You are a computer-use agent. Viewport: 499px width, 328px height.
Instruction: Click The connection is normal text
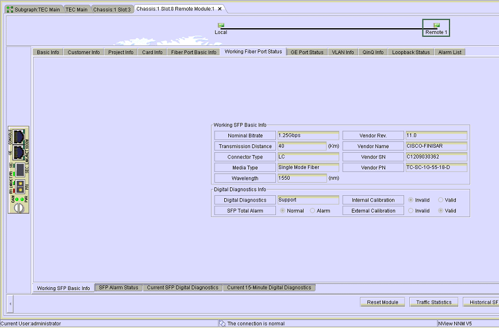click(x=256, y=323)
